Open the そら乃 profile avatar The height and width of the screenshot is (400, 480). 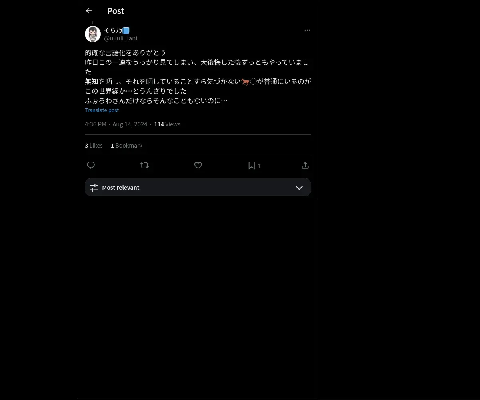click(x=93, y=34)
